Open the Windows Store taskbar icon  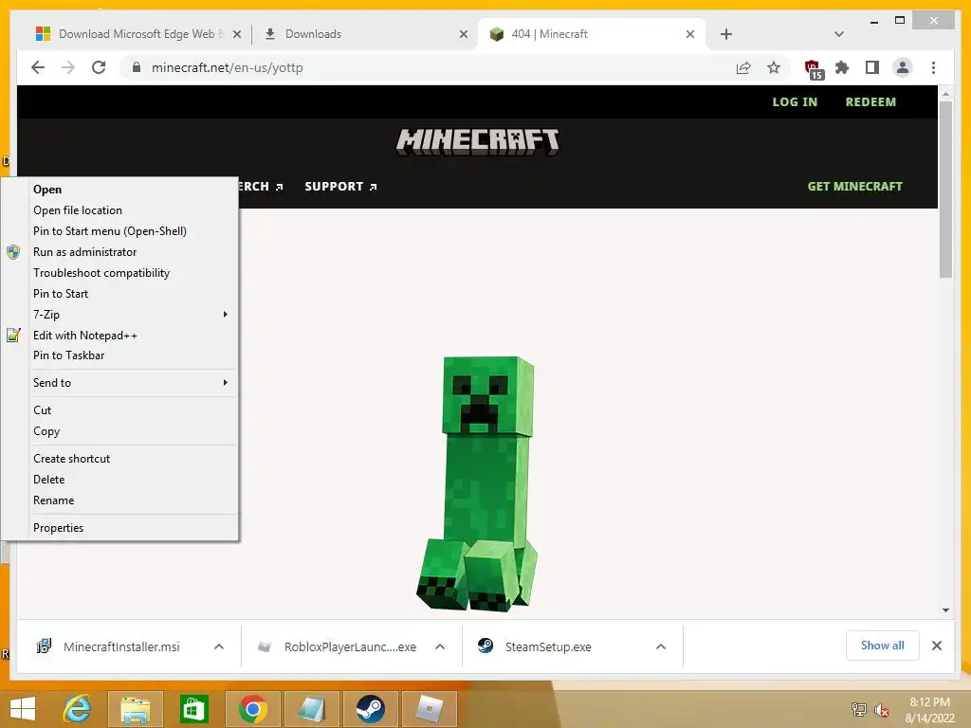pos(193,709)
